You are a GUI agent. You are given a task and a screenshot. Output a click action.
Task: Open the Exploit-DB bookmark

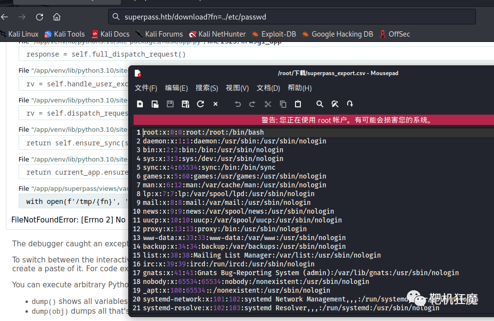point(274,34)
